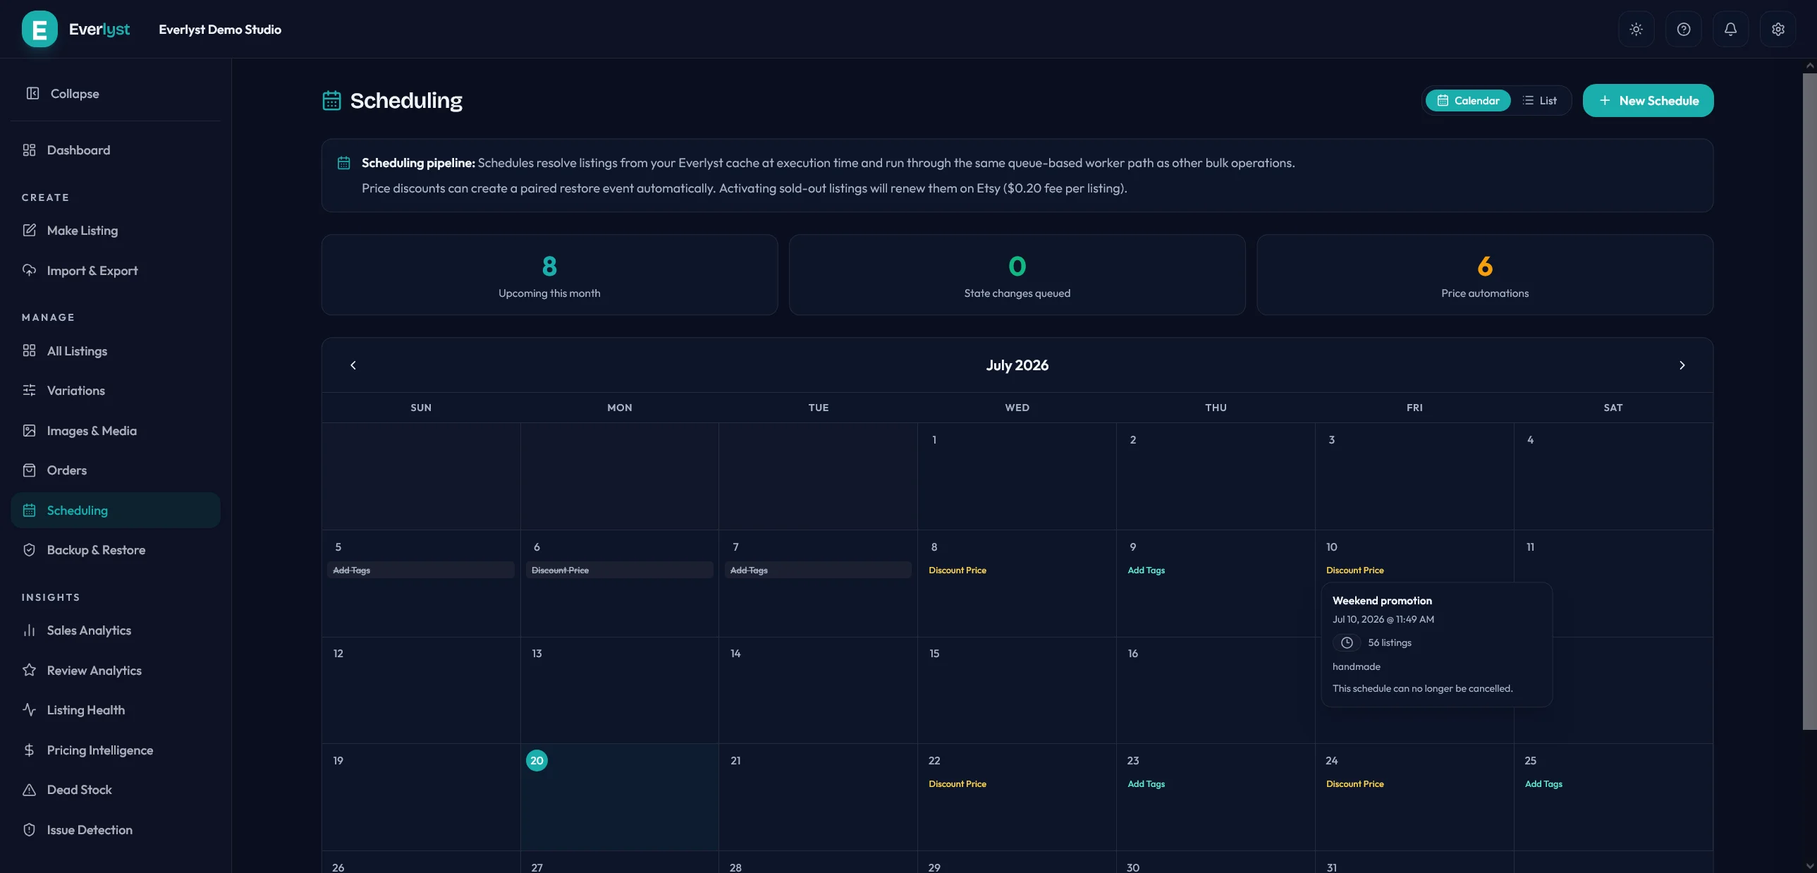Viewport: 1817px width, 873px height.
Task: Click the Sales Analytics bar chart icon
Action: pyautogui.click(x=29, y=630)
